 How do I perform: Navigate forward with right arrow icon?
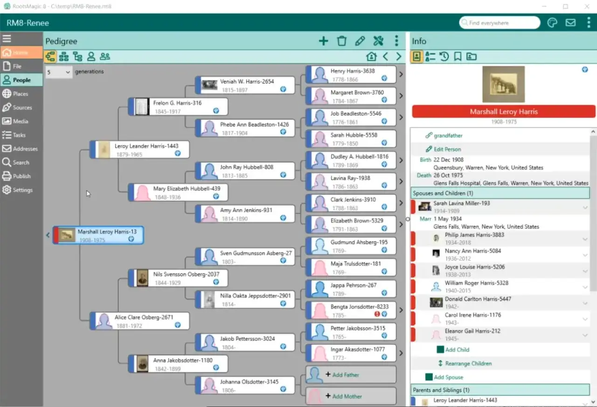pyautogui.click(x=399, y=56)
